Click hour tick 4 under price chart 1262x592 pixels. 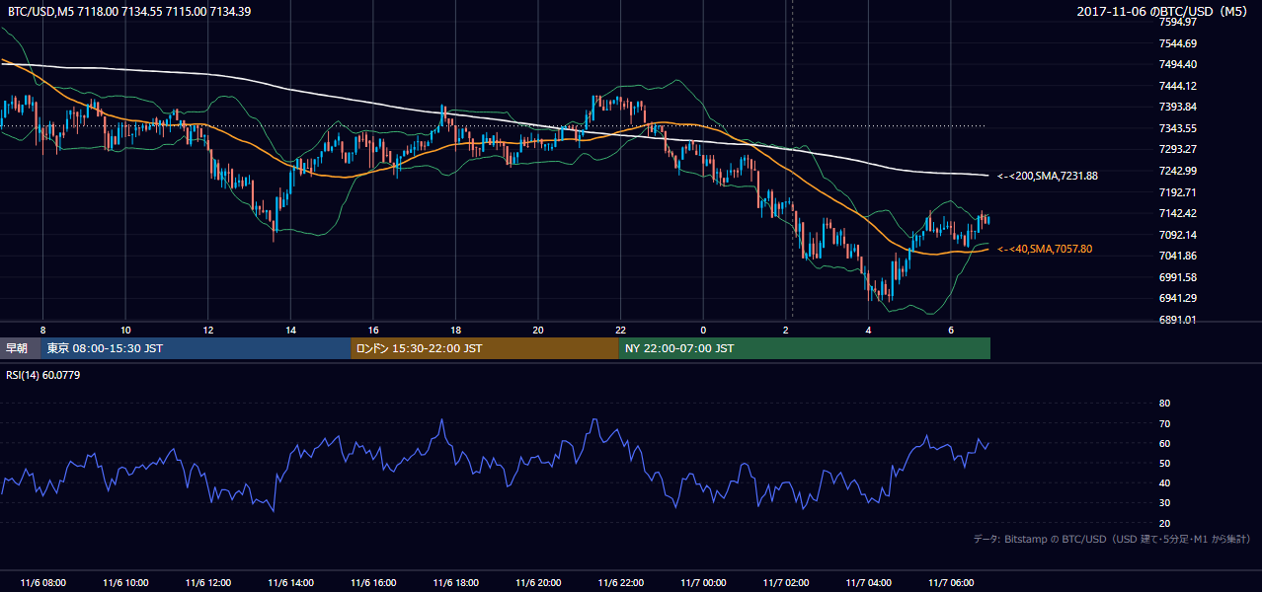tap(868, 330)
